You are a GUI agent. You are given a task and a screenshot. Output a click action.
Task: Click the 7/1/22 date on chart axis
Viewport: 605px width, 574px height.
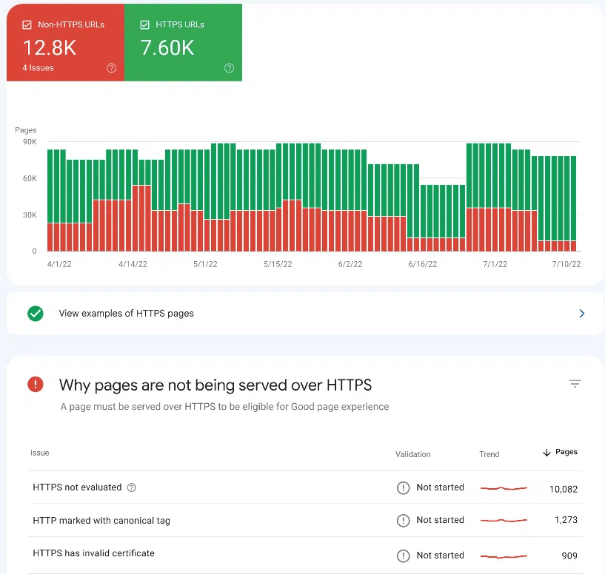pyautogui.click(x=495, y=264)
